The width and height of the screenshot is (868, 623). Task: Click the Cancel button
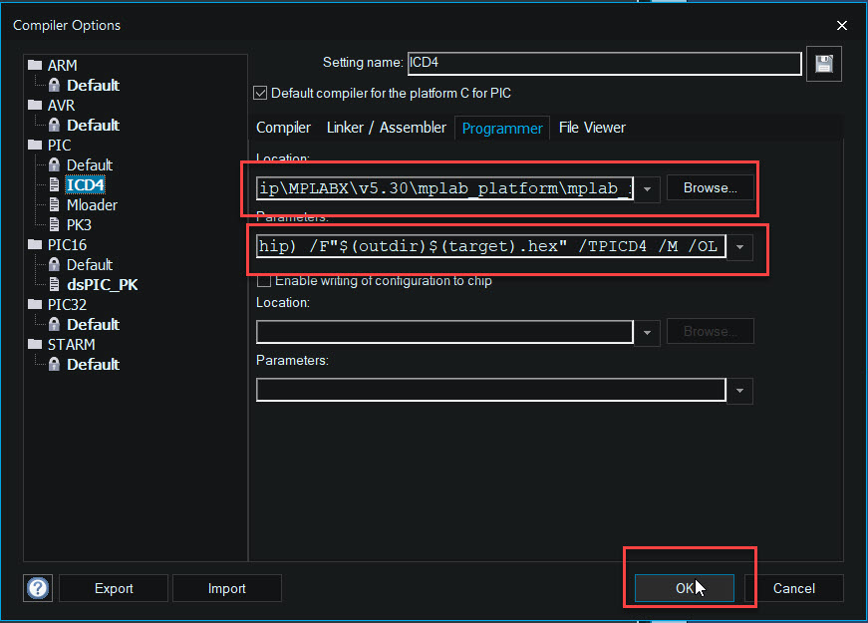pos(794,588)
